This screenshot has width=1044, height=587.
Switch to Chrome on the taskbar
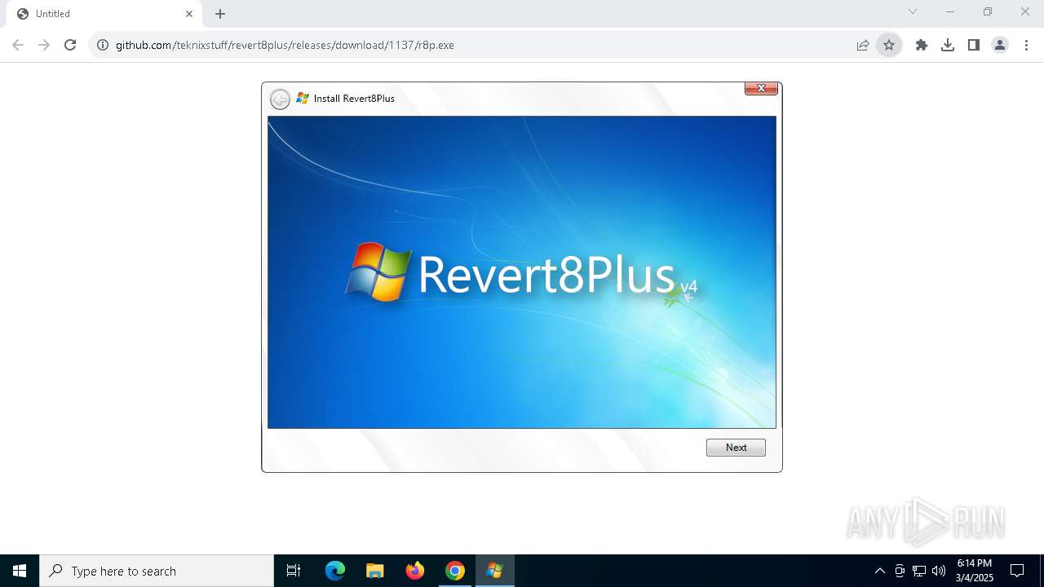pos(455,571)
